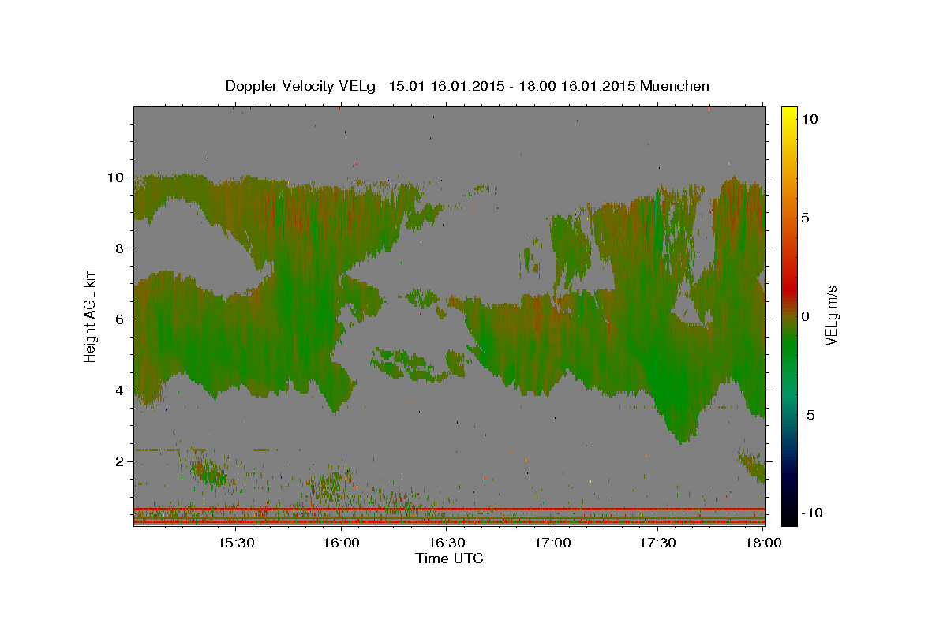Click the 17:30 time tick label
The width and height of the screenshot is (947, 631).
[658, 543]
